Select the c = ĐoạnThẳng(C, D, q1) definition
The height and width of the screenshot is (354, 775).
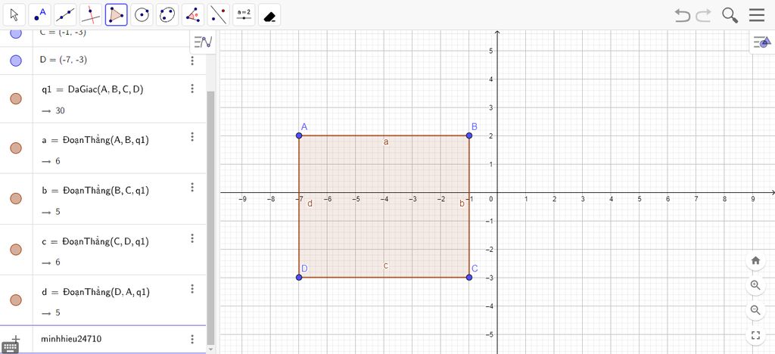click(96, 241)
